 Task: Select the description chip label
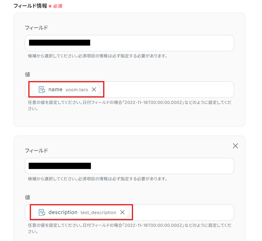(63, 213)
